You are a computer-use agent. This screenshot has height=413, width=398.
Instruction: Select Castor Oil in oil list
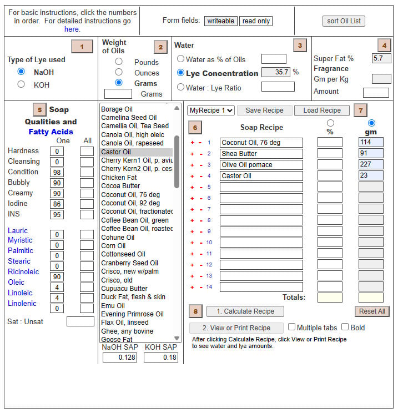pos(137,152)
